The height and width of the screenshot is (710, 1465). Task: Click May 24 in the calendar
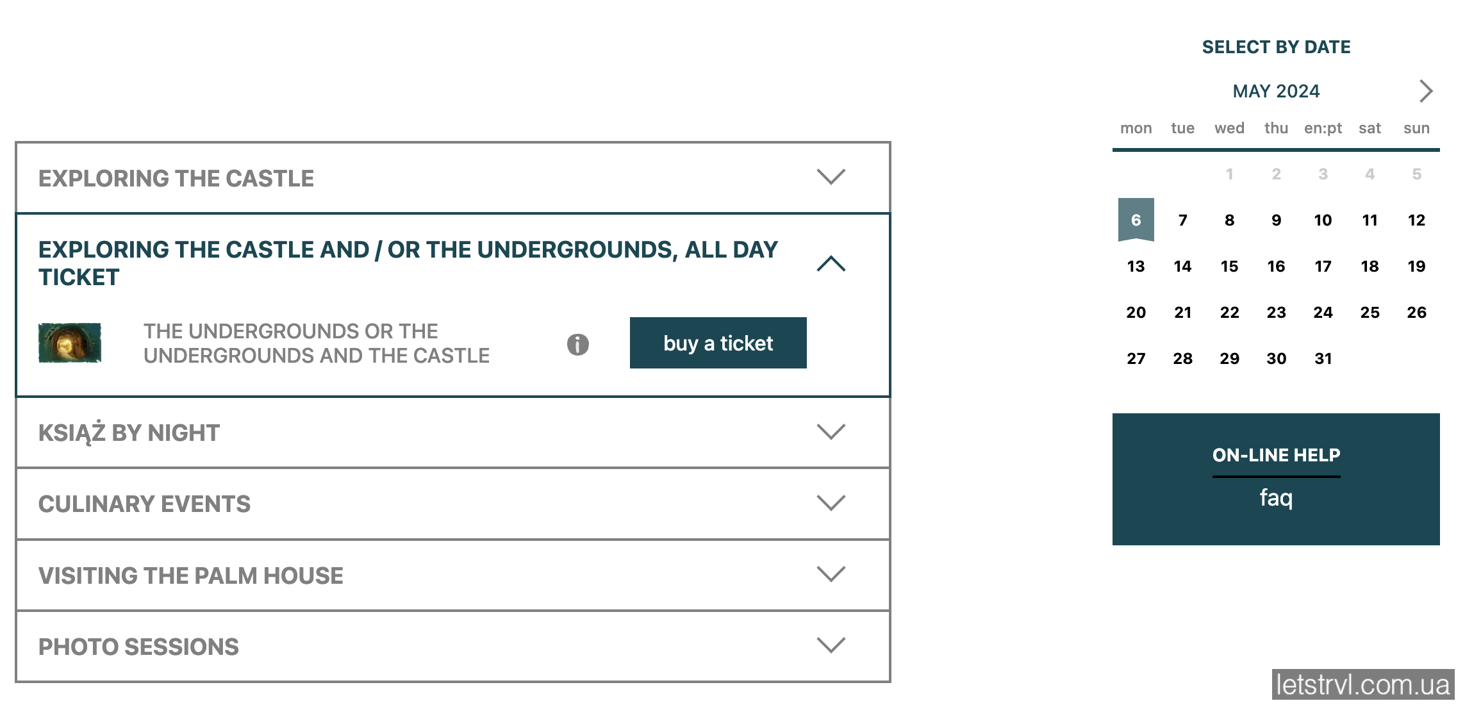point(1323,312)
